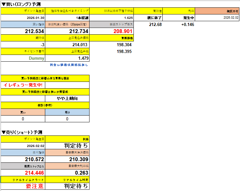Select the 検証日付 header cell
The height and width of the screenshot is (191, 240).
(217, 11)
